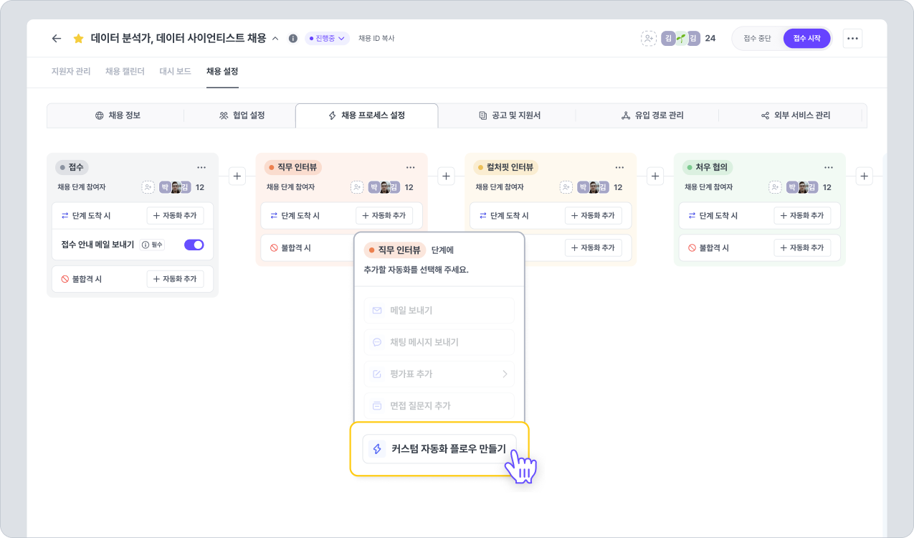Click the 접수 시작 button
The width and height of the screenshot is (914, 538).
pos(806,39)
